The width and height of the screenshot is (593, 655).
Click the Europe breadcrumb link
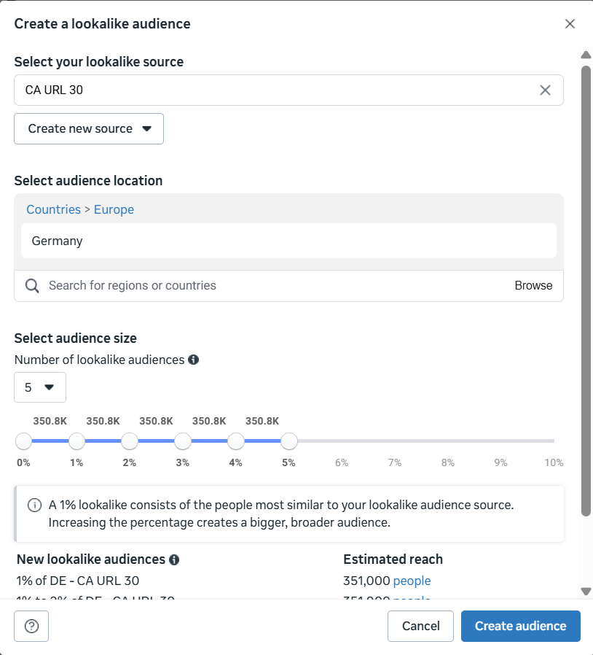click(x=114, y=209)
